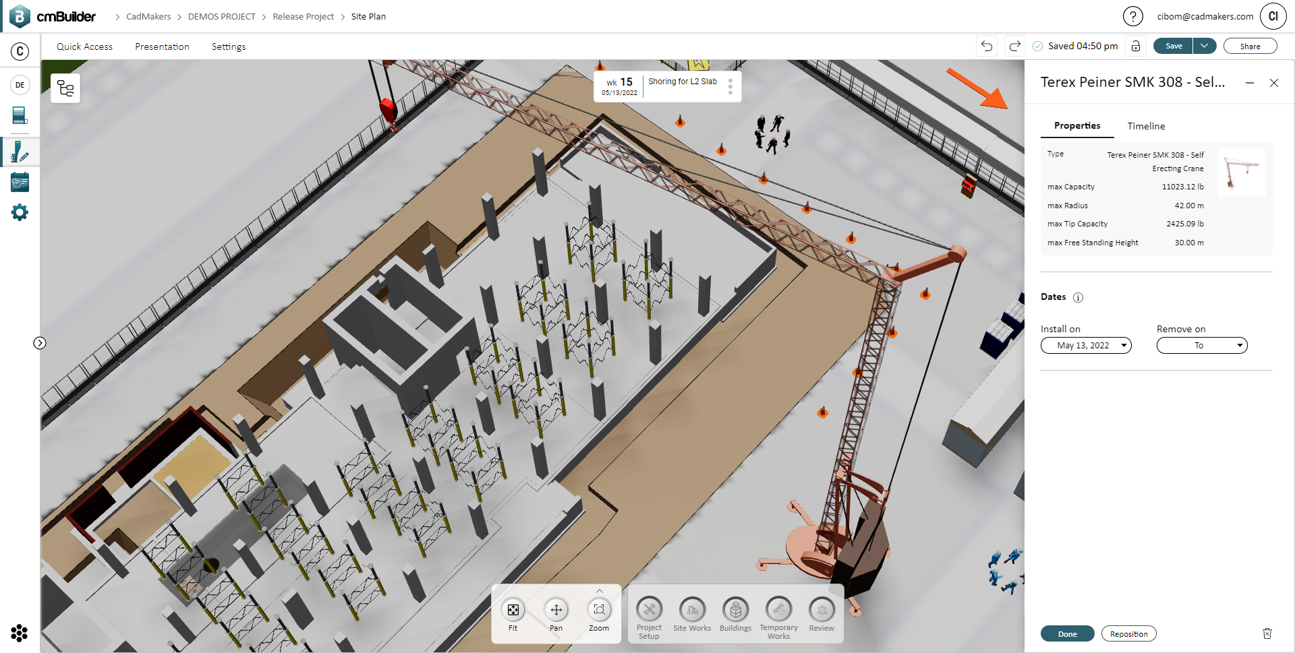Click the crane thumbnail image
Image resolution: width=1295 pixels, height=653 pixels.
[1242, 172]
